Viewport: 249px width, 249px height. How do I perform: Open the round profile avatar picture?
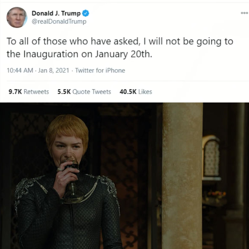pos(17,18)
